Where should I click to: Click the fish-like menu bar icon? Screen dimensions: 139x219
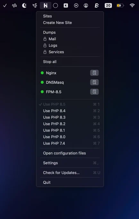click(35, 5)
